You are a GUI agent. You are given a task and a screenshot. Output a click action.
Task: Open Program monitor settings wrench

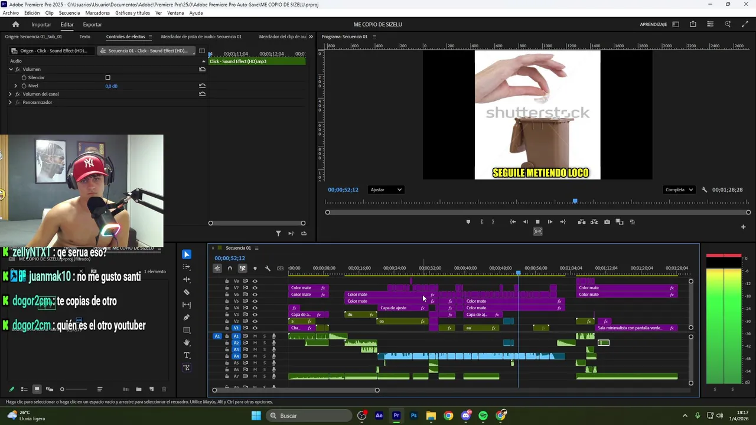[x=704, y=189]
